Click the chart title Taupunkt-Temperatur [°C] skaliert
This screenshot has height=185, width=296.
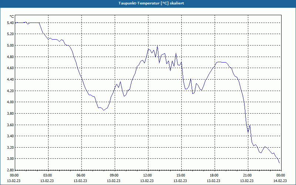click(151, 3)
